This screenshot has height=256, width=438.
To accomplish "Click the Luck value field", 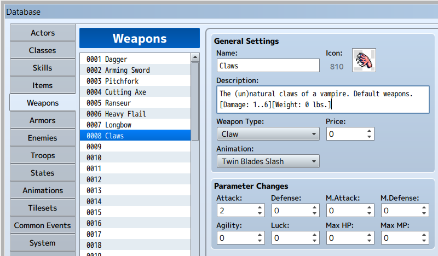I will click(291, 238).
